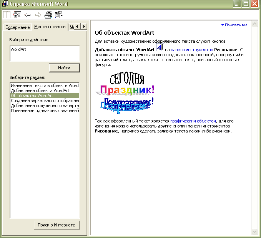Click the WordArt sample picture СЕГОДНЯ Праздник
The image size is (261, 238).
(125, 93)
